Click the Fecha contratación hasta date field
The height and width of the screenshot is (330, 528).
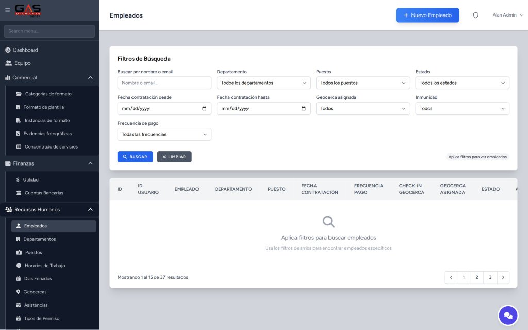point(263,108)
